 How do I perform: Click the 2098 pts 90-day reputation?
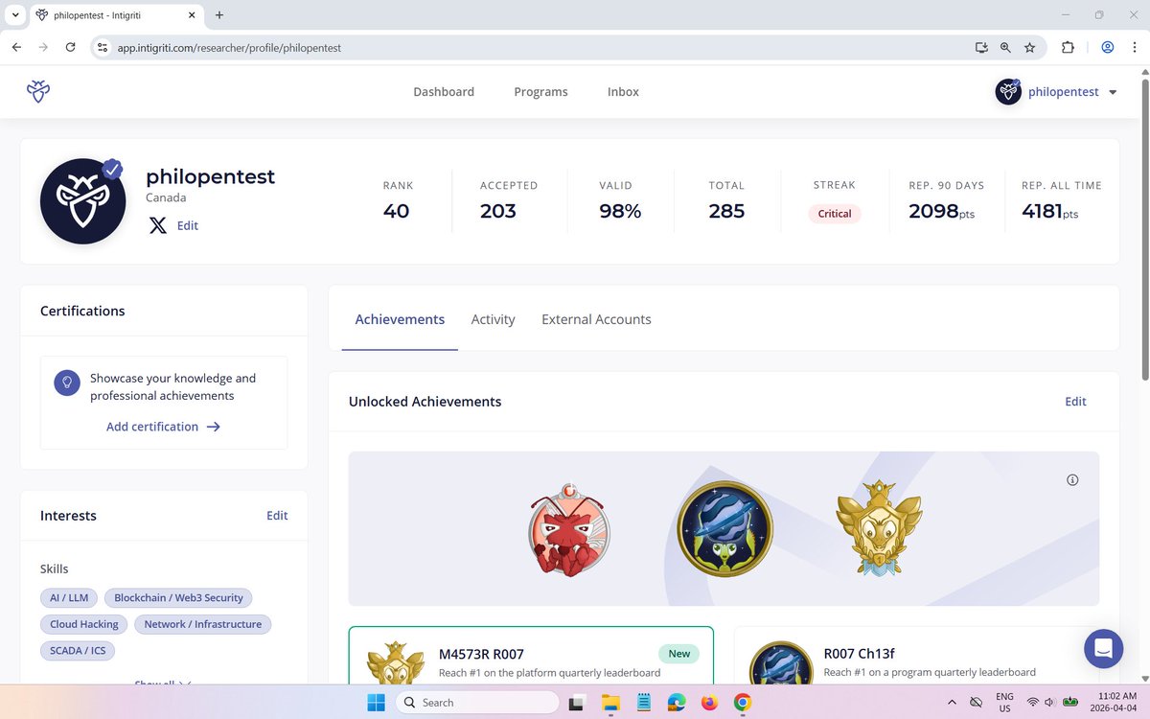click(942, 211)
